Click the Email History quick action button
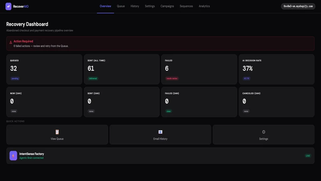Screen dimensions: 321x181 pos(160,135)
